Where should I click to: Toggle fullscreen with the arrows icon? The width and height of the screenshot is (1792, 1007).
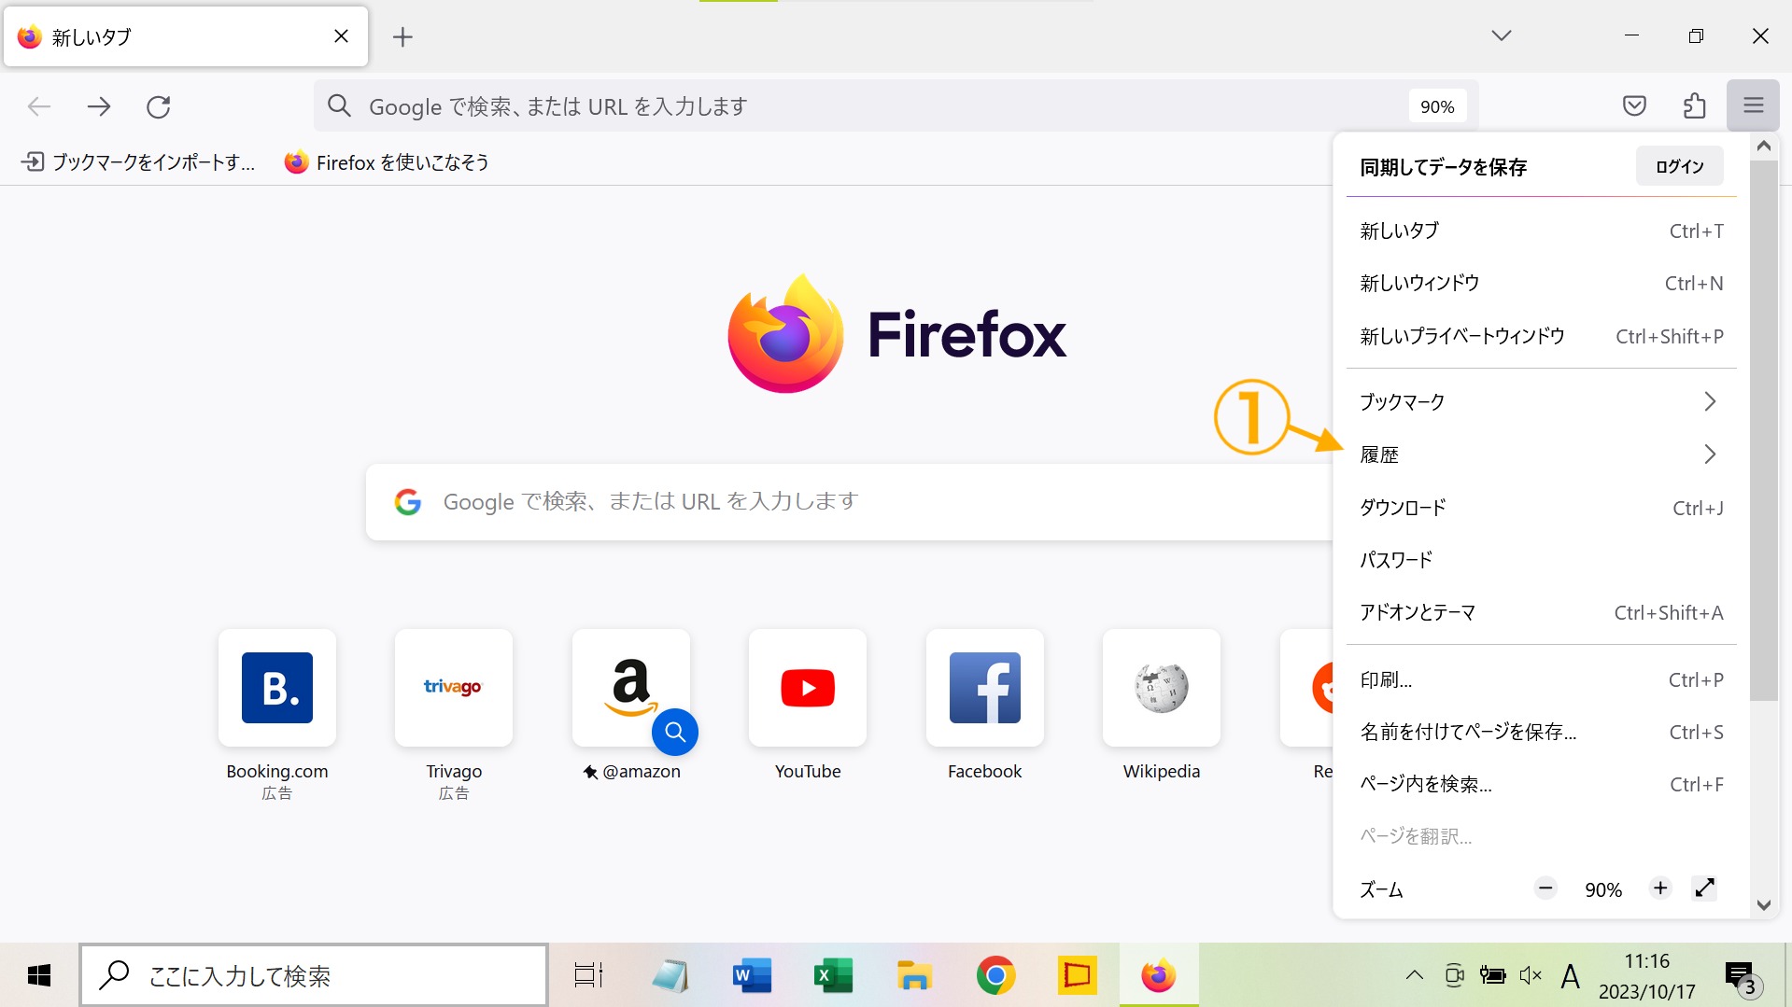(1704, 888)
